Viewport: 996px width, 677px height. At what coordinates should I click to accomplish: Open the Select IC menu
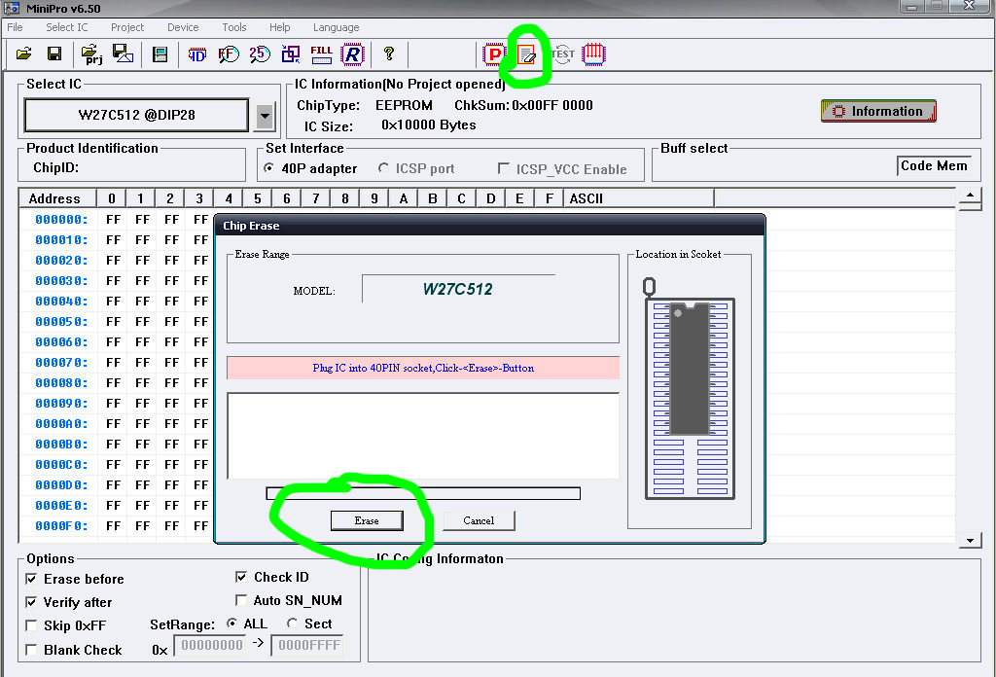tap(67, 27)
